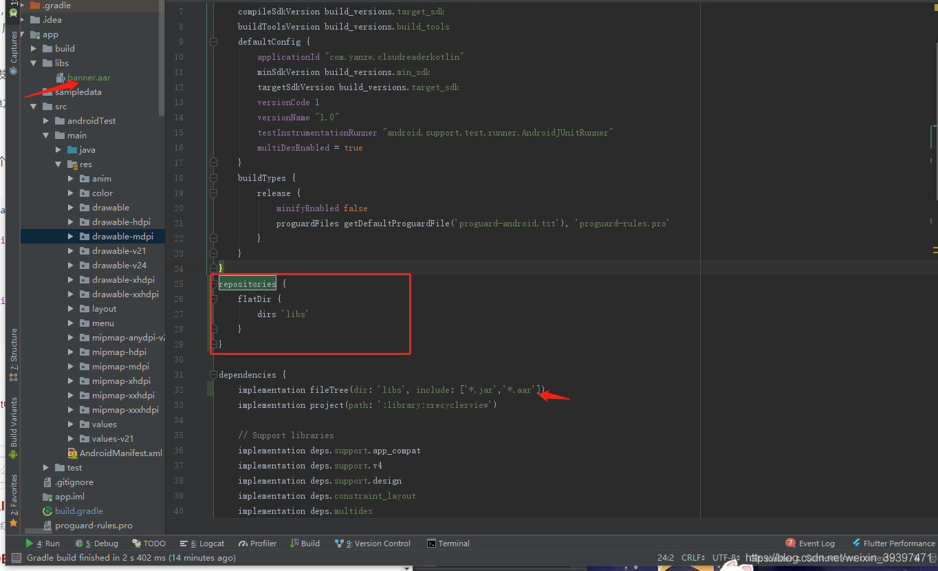Open the Build Variants side tab
Screen dimensions: 938x571
[13, 429]
